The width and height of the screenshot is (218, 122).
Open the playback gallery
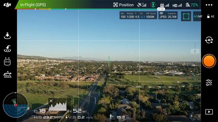[209, 112]
